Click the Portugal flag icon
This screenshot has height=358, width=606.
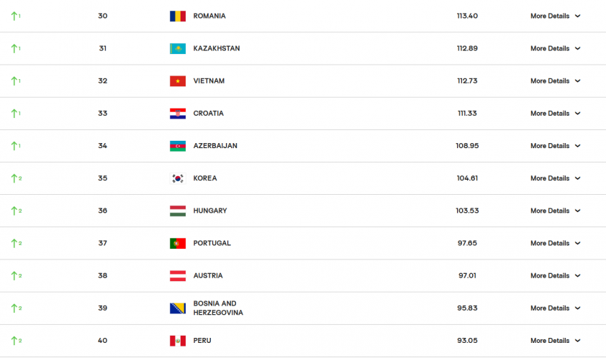[177, 243]
